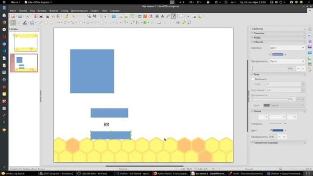This screenshot has height=176, width=313.
Task: Select the large blue square shape
Action: [92, 71]
